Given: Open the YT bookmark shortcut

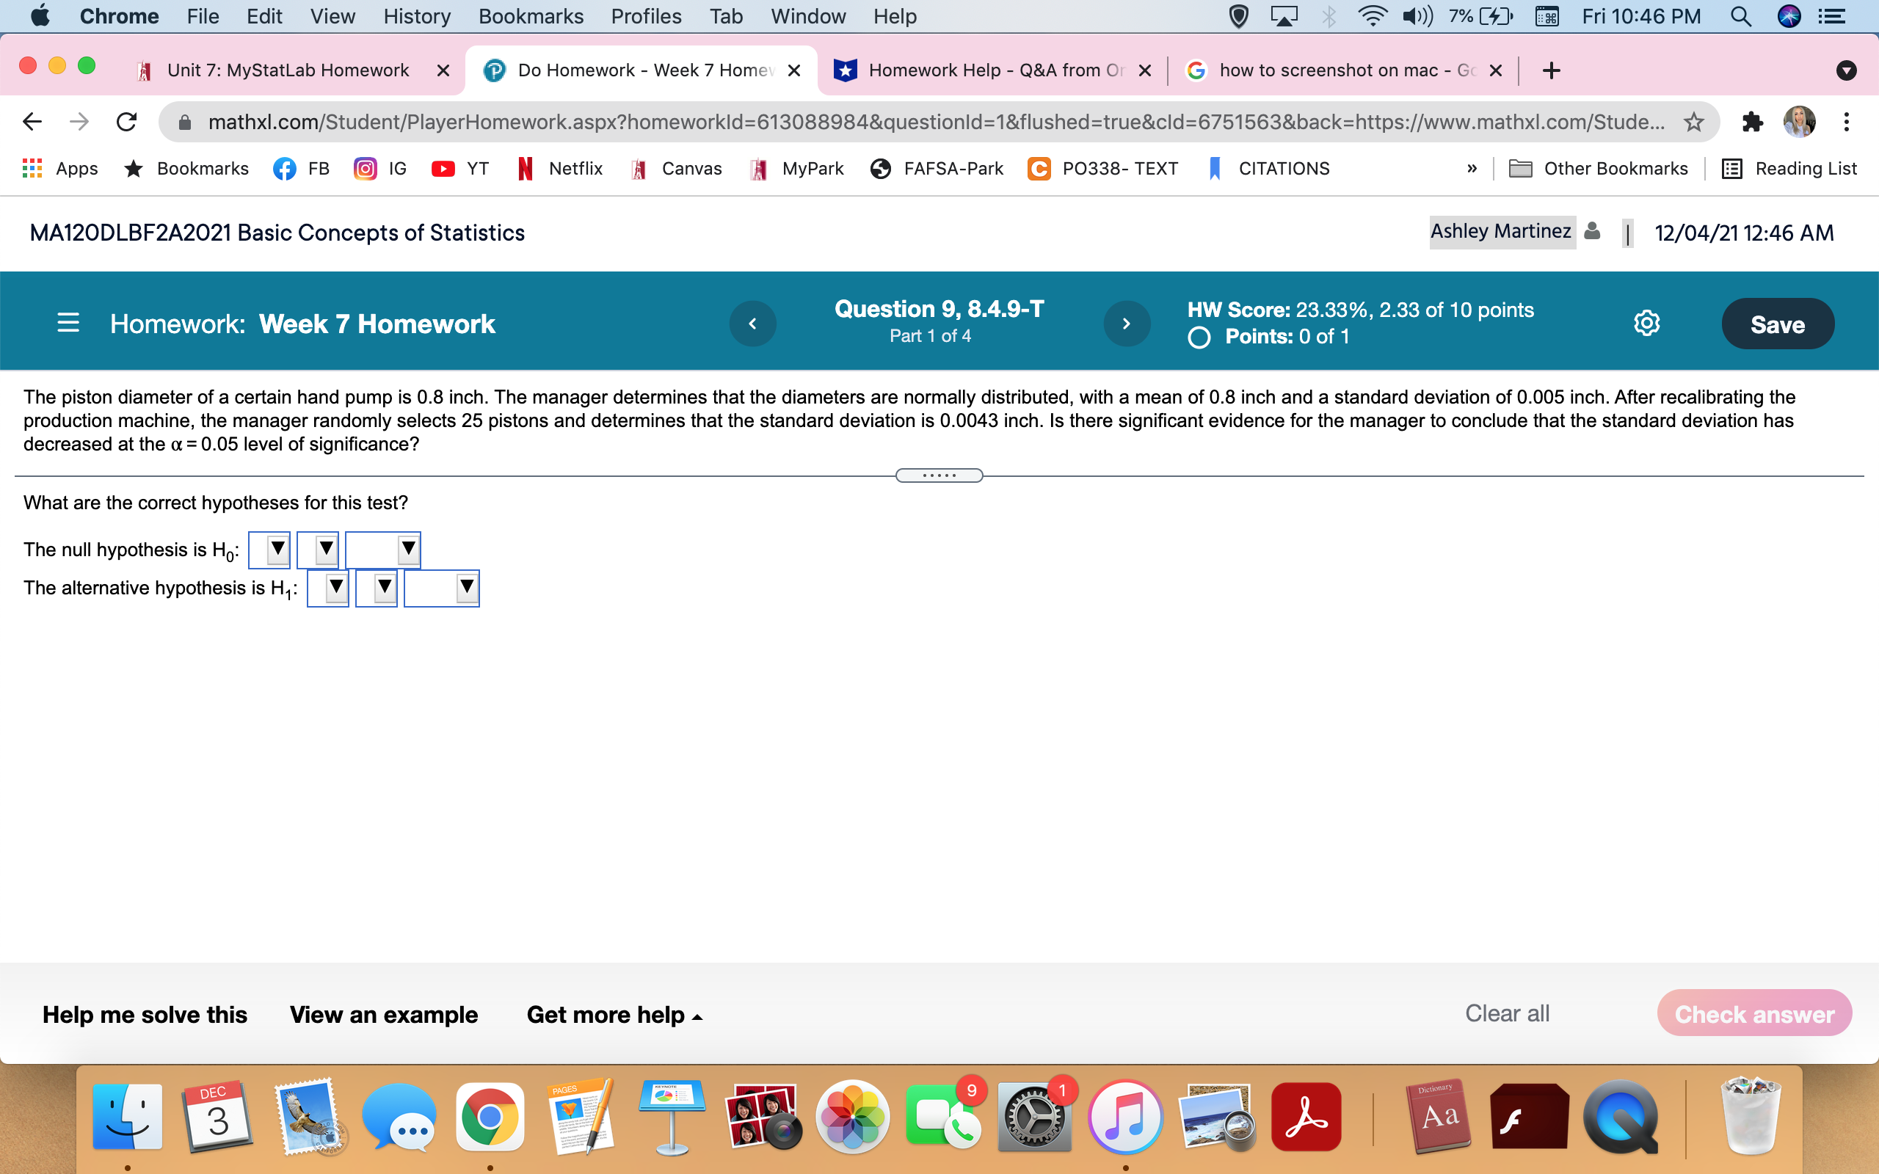Looking at the screenshot, I should [x=459, y=169].
